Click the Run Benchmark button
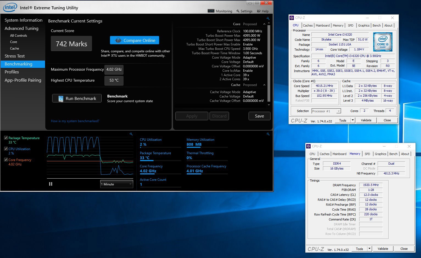Image resolution: width=421 pixels, height=258 pixels. pyautogui.click(x=77, y=98)
